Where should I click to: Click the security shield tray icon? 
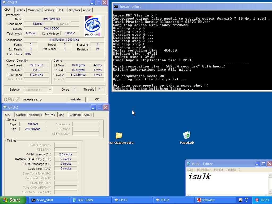(257, 200)
